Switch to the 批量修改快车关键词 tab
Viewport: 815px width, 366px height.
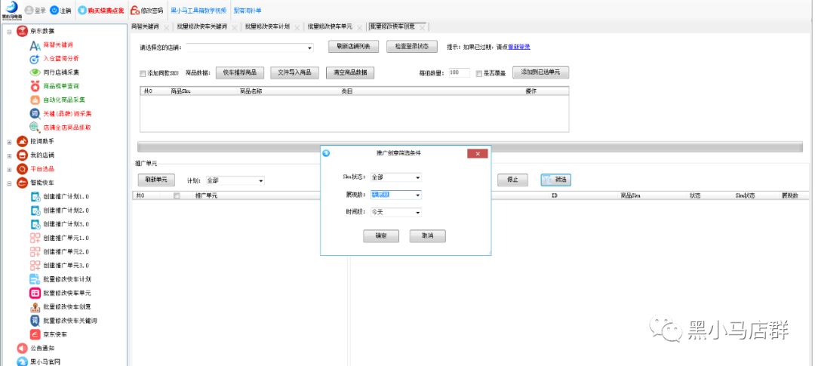point(201,26)
